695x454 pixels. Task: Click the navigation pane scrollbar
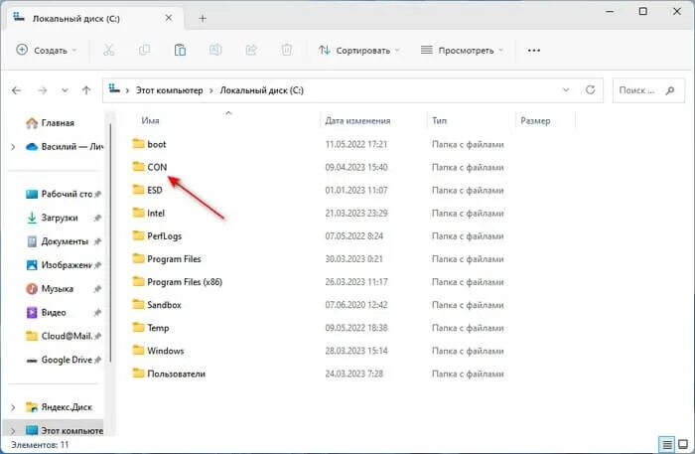(110, 241)
